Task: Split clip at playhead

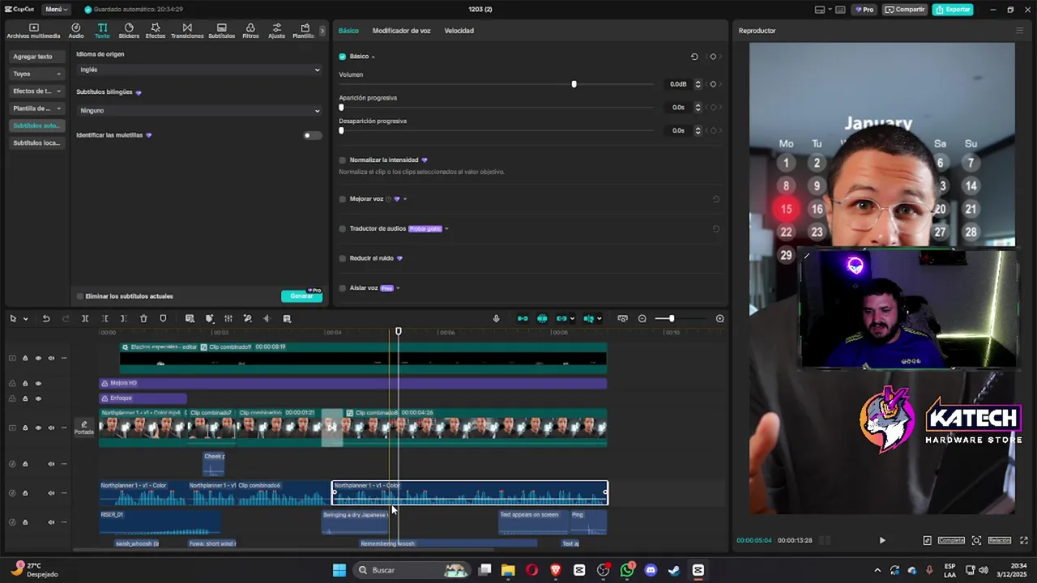Action: pos(85,319)
